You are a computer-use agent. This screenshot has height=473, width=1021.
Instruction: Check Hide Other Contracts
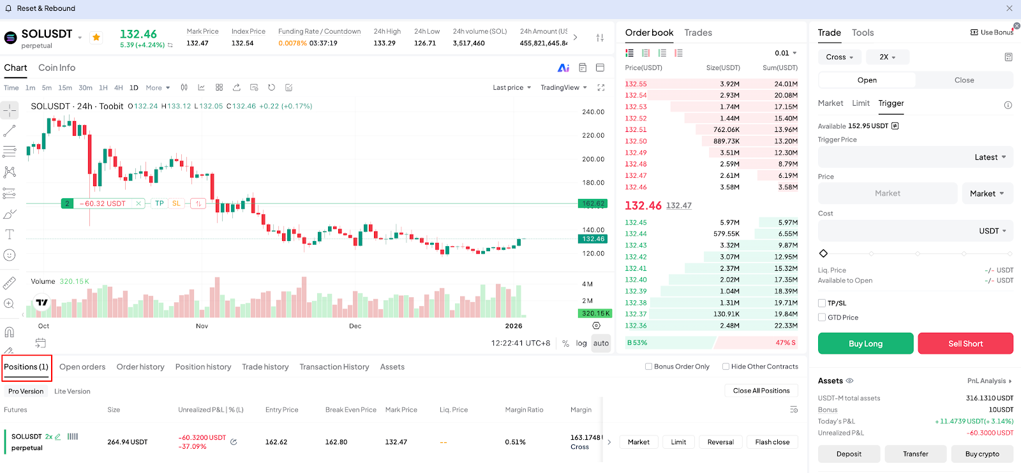coord(726,367)
